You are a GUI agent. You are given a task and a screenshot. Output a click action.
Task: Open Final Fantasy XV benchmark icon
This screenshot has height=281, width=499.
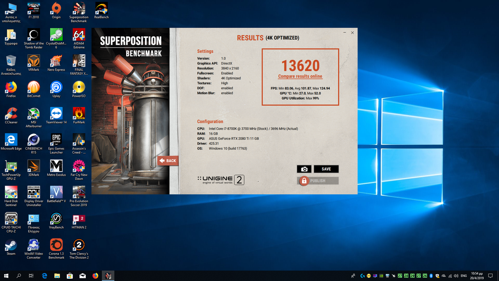tap(79, 65)
